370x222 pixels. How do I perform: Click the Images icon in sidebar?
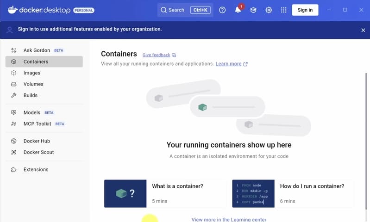click(x=14, y=73)
